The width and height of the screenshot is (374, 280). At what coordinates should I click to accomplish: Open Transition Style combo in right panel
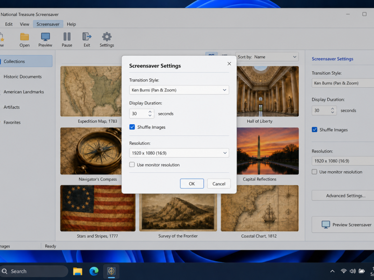(x=343, y=83)
